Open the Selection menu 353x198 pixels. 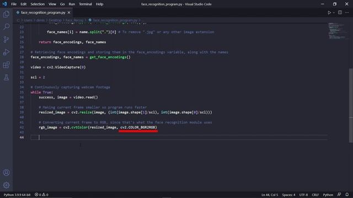click(38, 4)
